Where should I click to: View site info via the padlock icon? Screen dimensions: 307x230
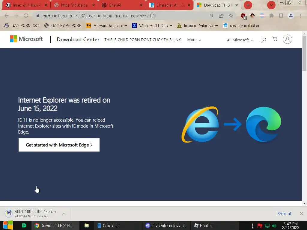38,16
